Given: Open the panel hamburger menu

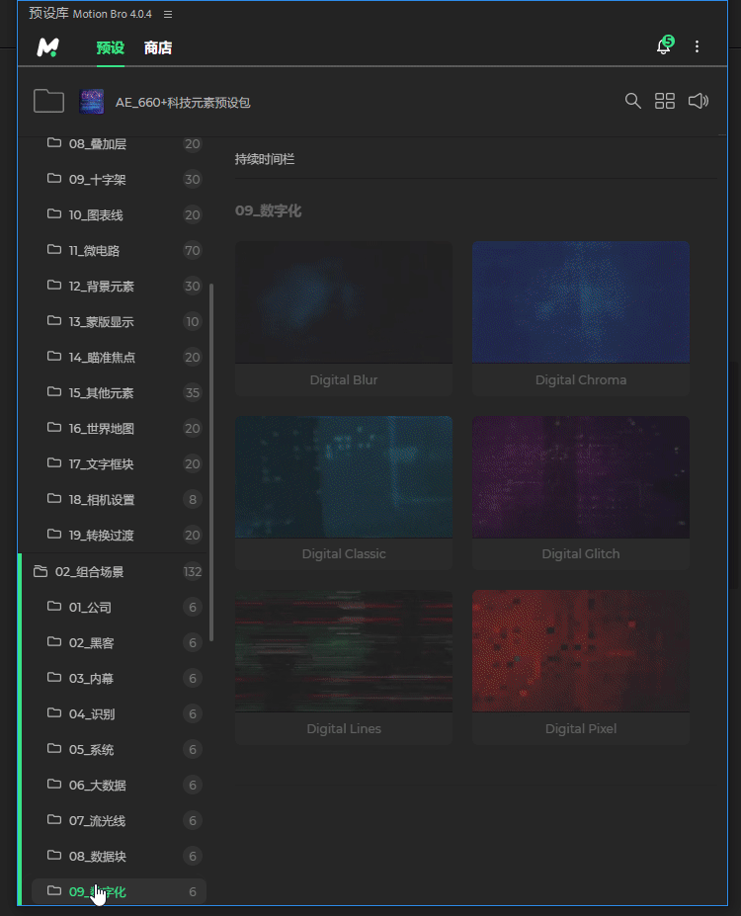Looking at the screenshot, I should (168, 14).
